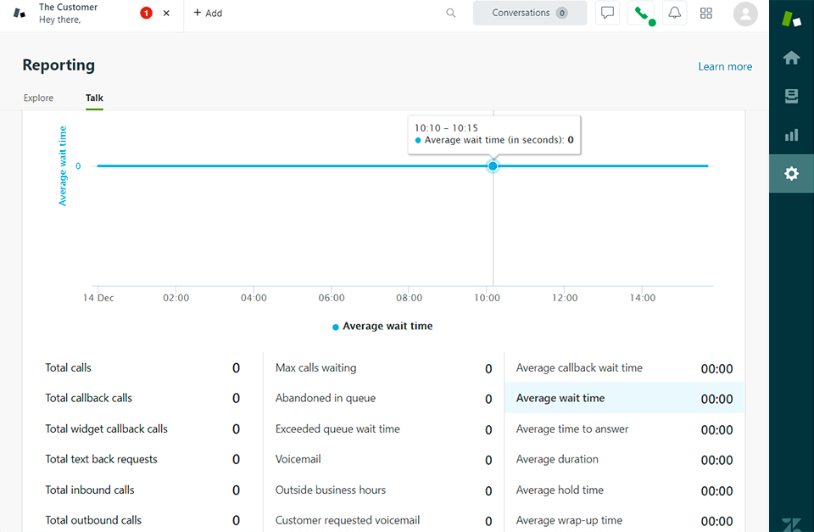View notifications via the bell icon
The height and width of the screenshot is (532, 814).
(674, 13)
